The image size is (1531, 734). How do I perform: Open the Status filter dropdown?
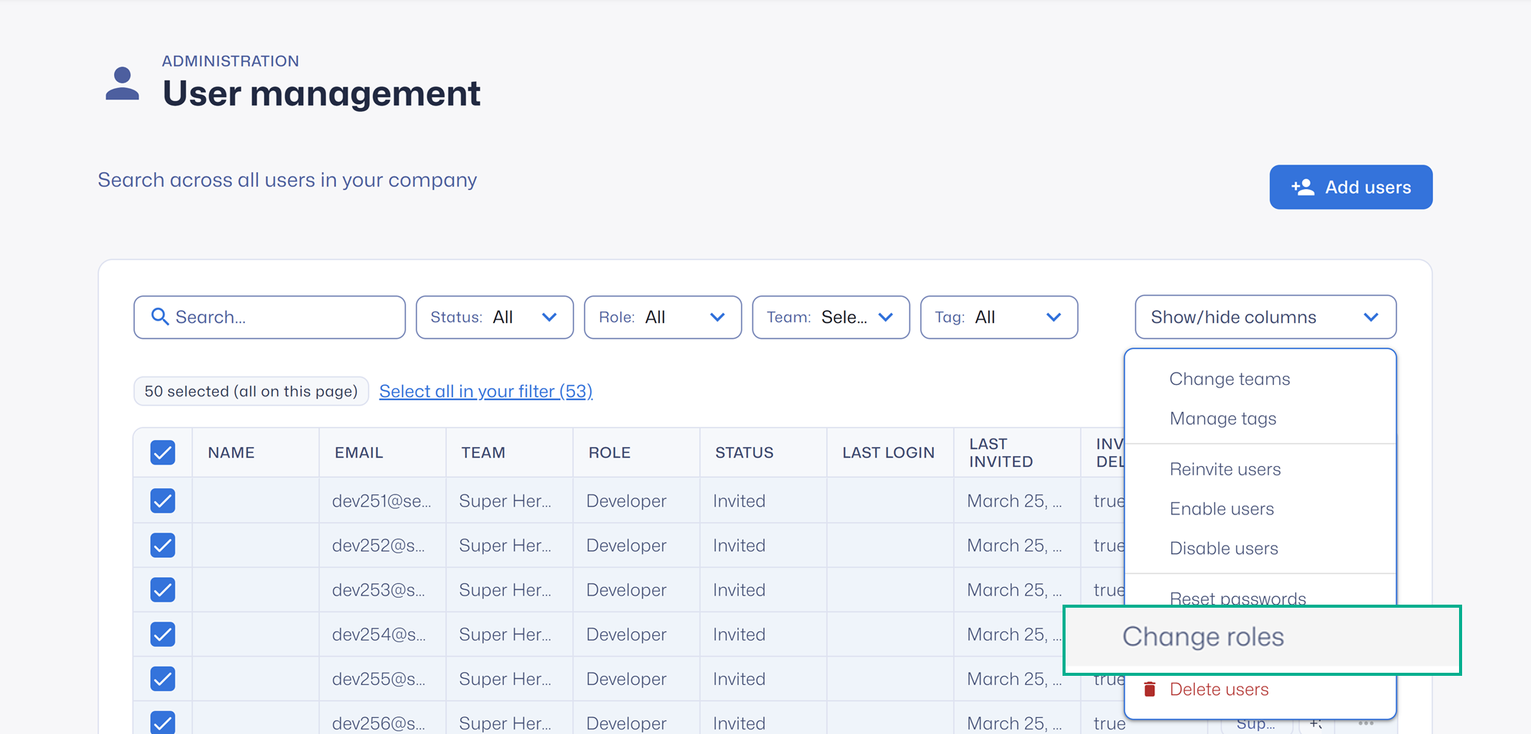(x=495, y=317)
